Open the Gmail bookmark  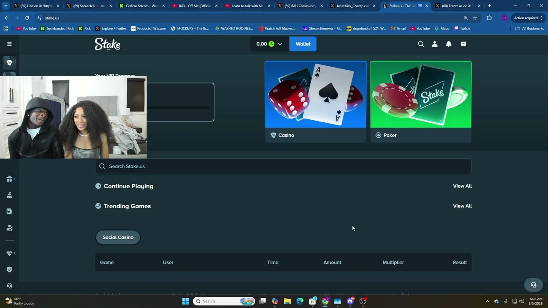coord(398,29)
